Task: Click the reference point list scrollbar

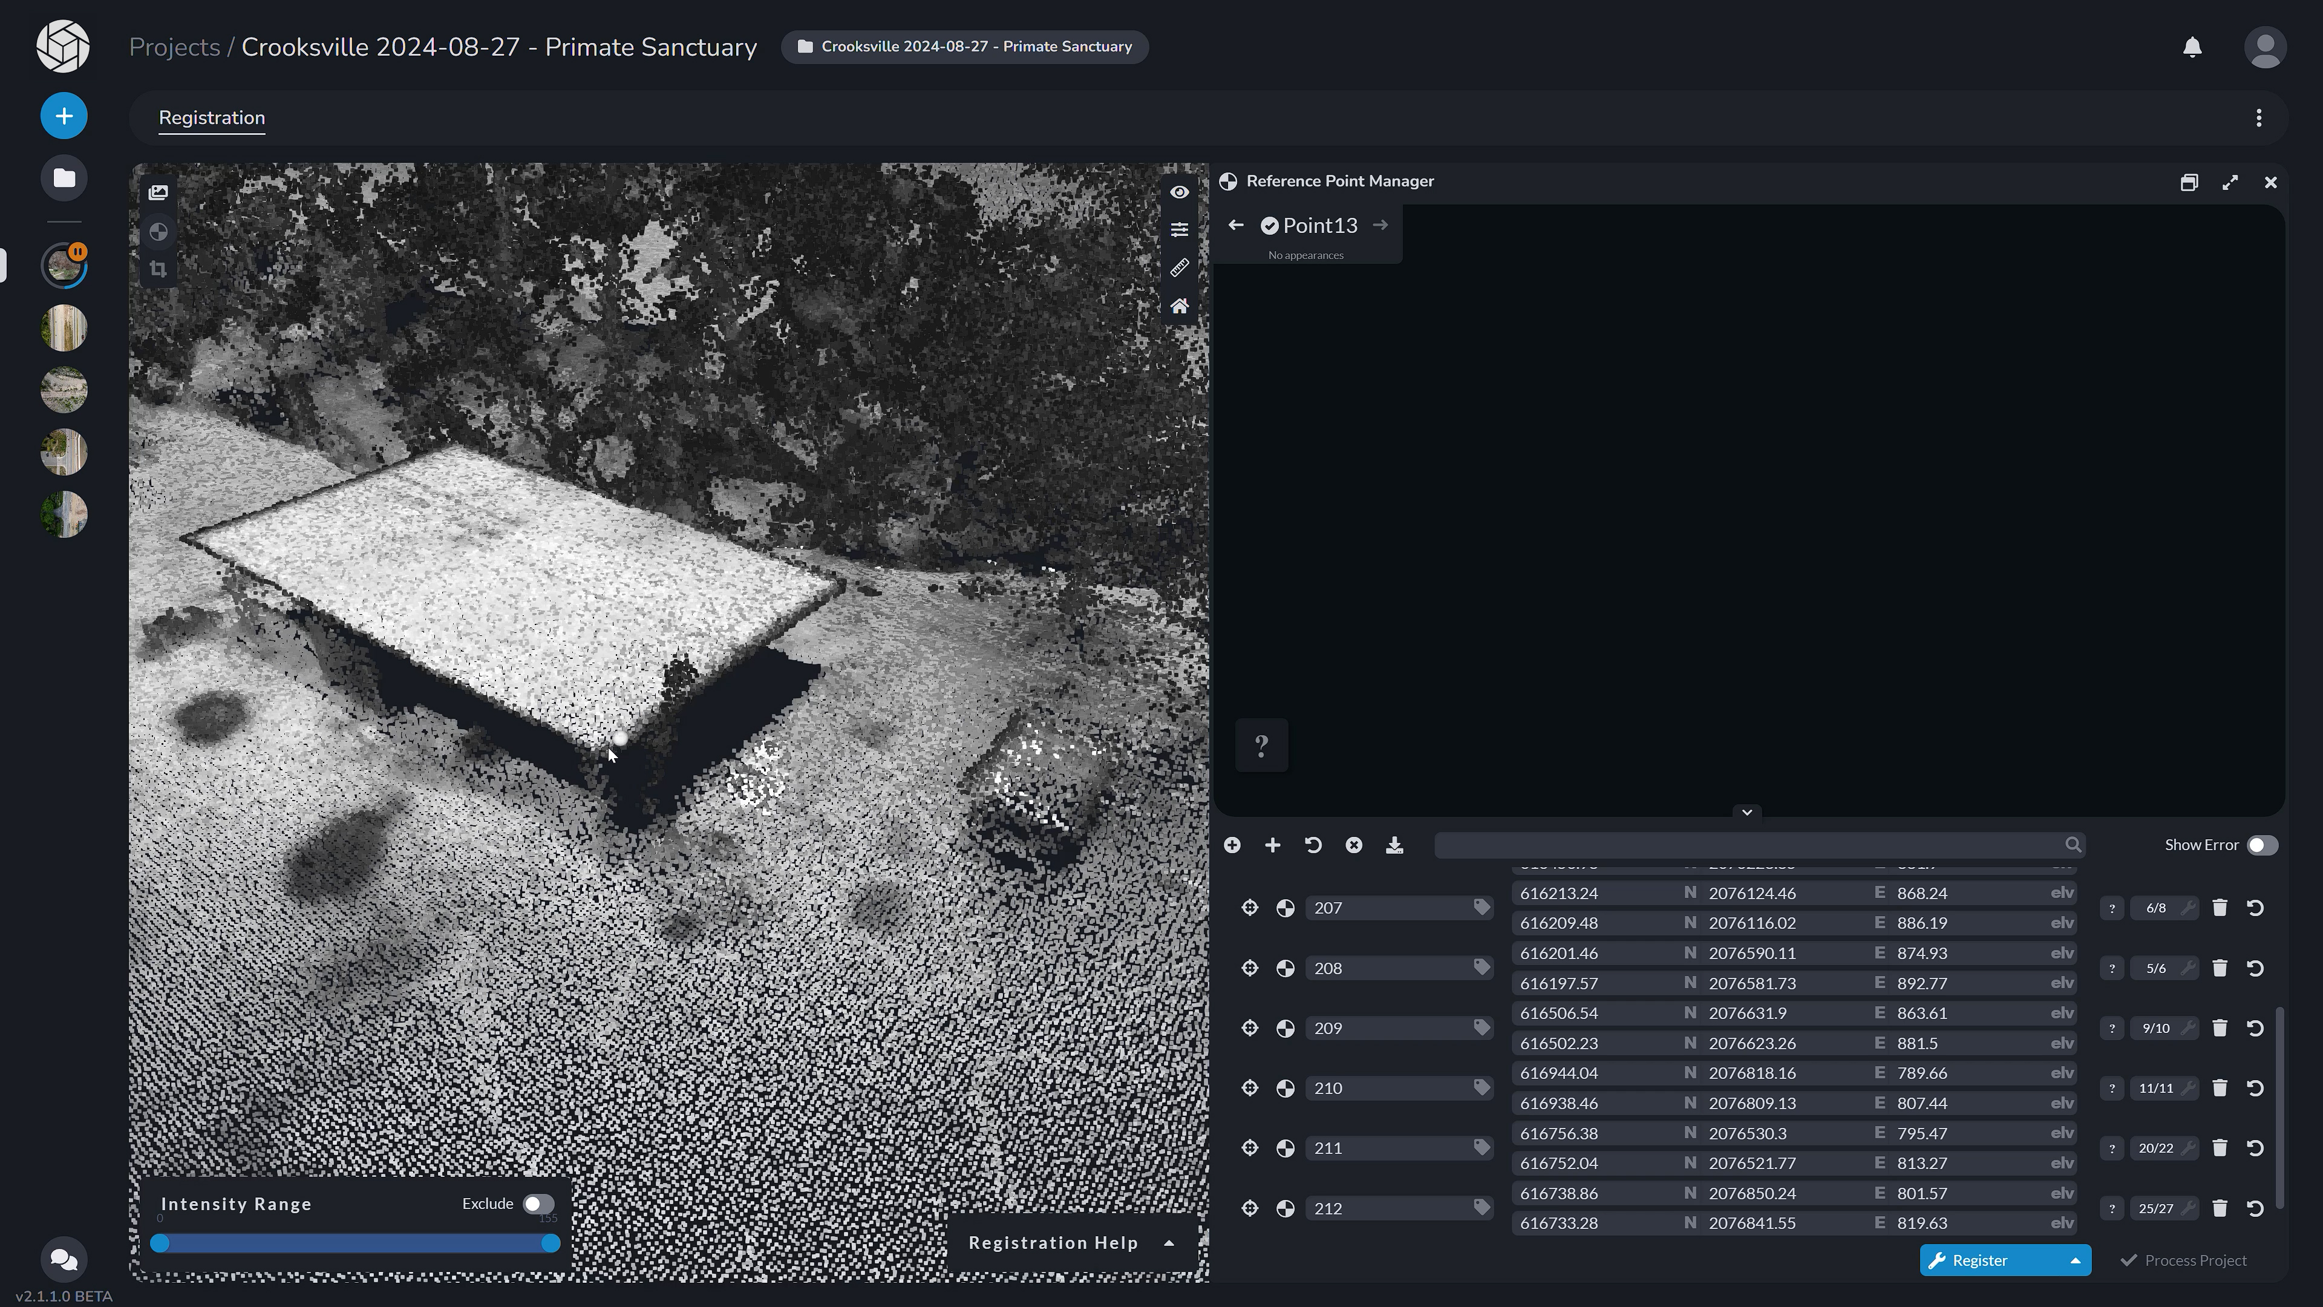Action: coord(2279,1108)
